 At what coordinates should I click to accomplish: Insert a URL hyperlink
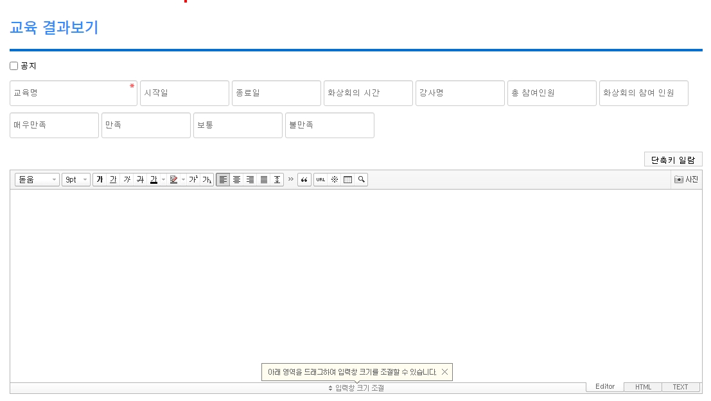click(x=320, y=180)
